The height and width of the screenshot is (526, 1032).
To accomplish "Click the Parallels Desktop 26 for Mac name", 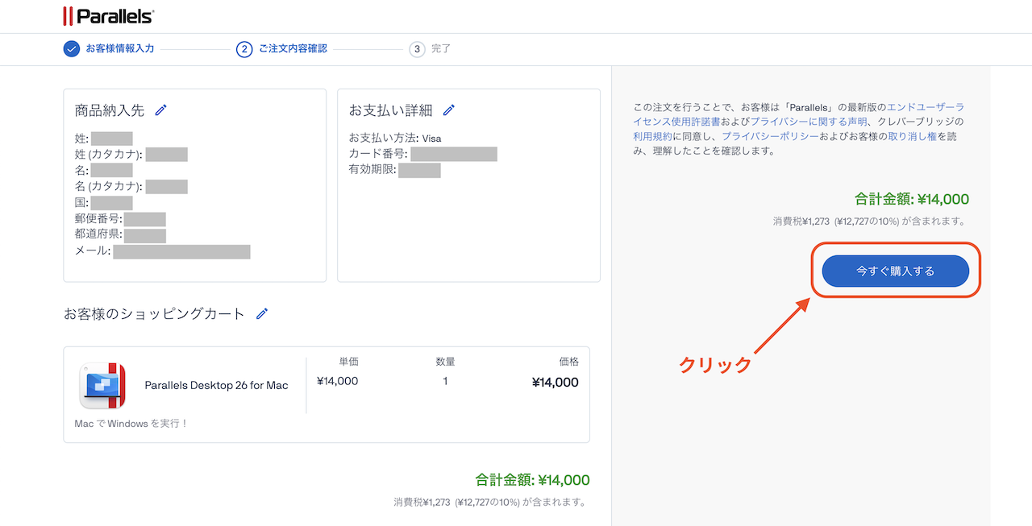I will [x=216, y=385].
